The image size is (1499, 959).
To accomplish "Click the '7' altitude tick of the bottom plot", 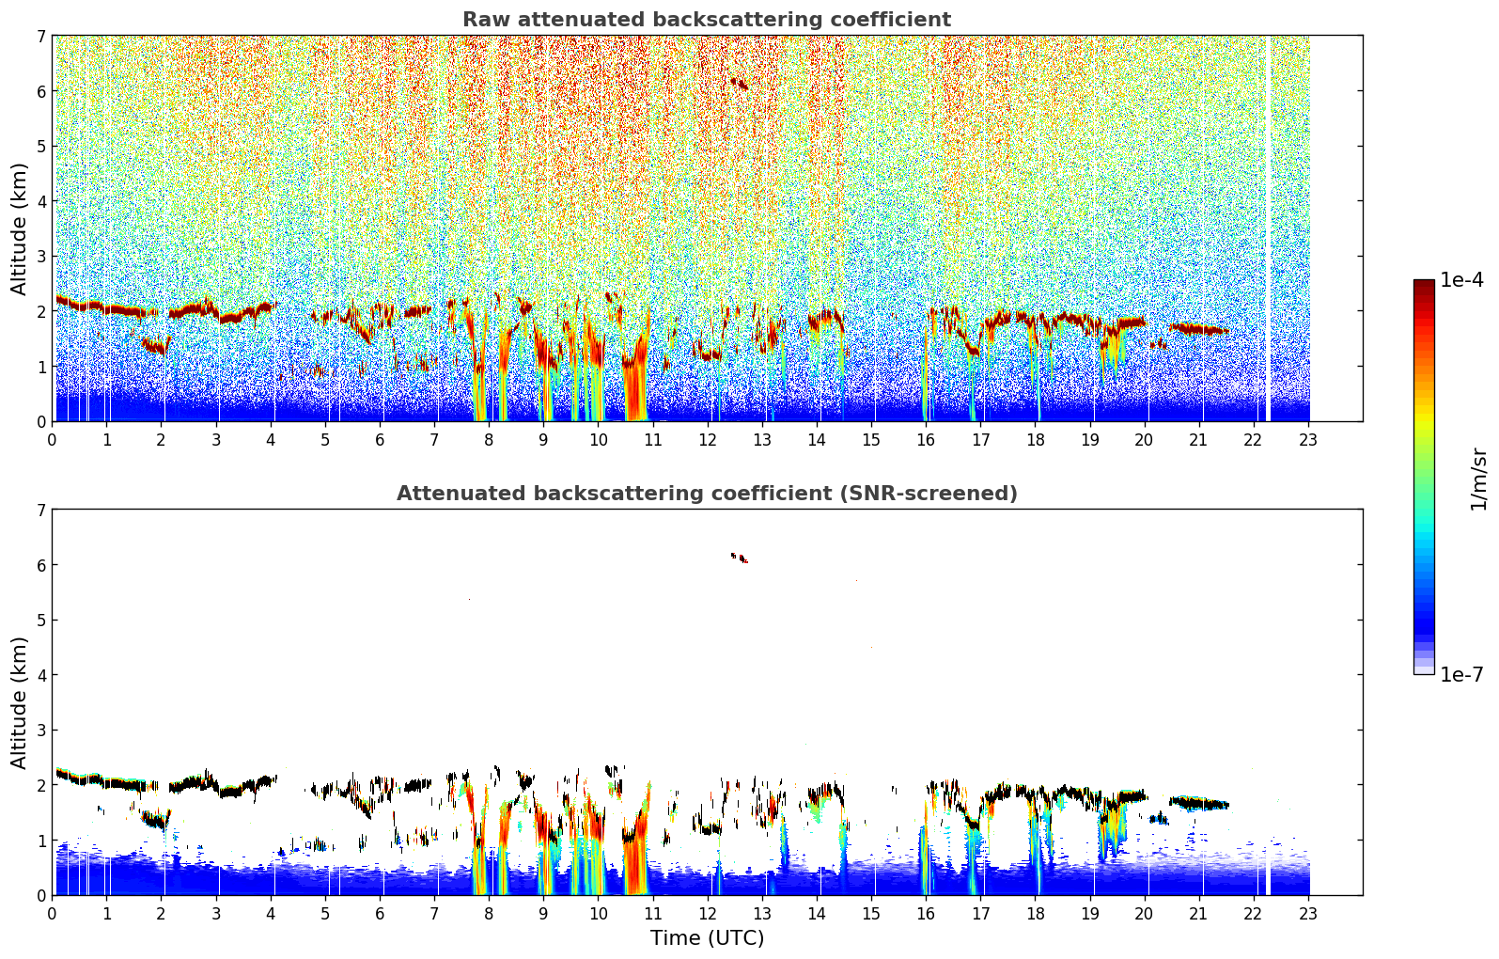I will coord(40,510).
